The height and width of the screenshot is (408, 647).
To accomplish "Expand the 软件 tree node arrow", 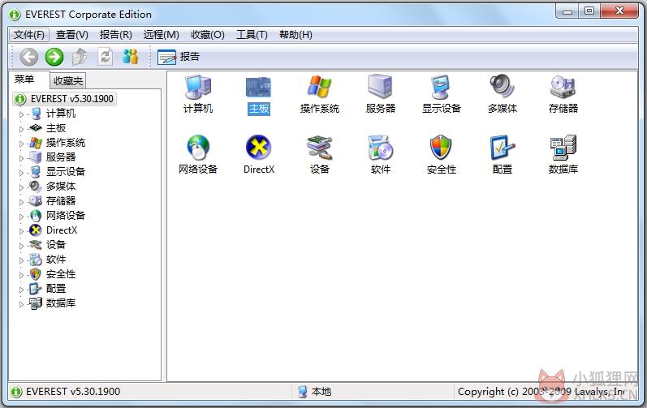I will (x=21, y=260).
